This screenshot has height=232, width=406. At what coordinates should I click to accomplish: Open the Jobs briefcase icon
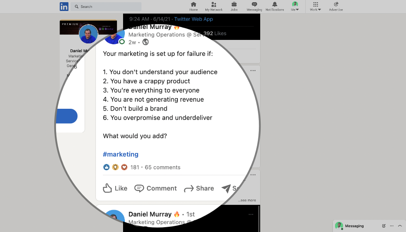pos(234,5)
